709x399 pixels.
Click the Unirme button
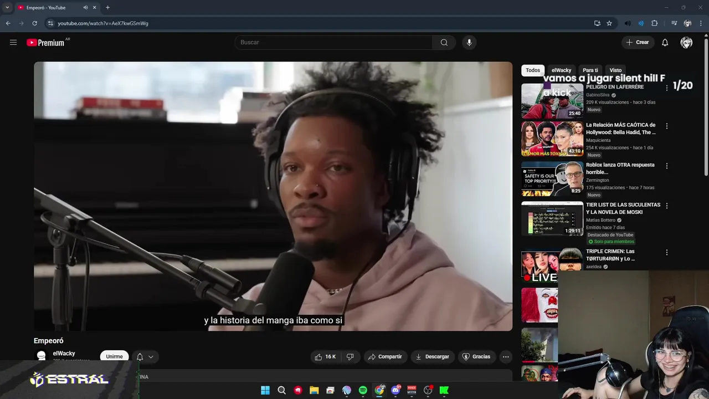pyautogui.click(x=114, y=356)
